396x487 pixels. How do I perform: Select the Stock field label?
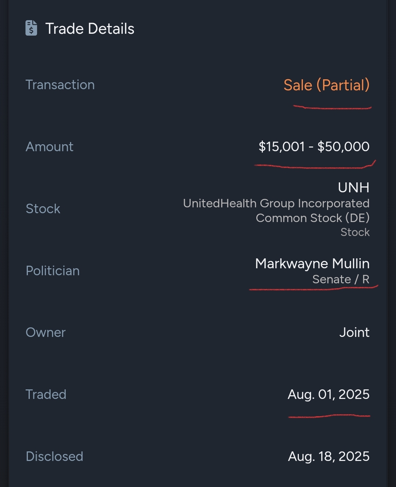pos(43,209)
